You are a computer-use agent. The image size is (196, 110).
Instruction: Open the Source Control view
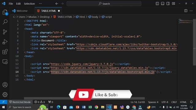click(5, 32)
